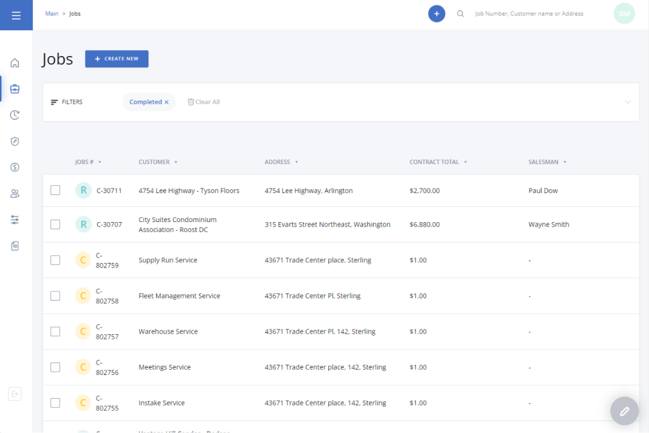Select checkbox for Supply Run Service row
The height and width of the screenshot is (433, 649).
(55, 260)
